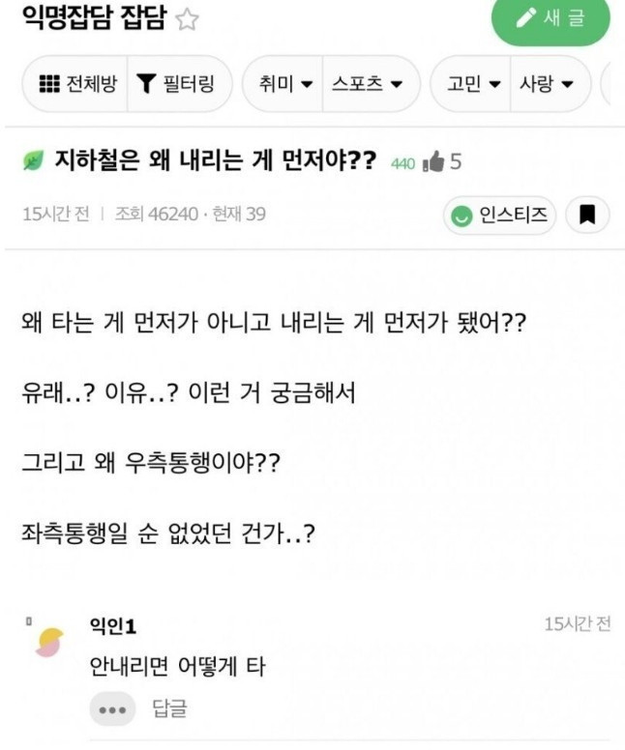Click 답글 to reply to comment
Image resolution: width=625 pixels, height=750 pixels.
(169, 709)
